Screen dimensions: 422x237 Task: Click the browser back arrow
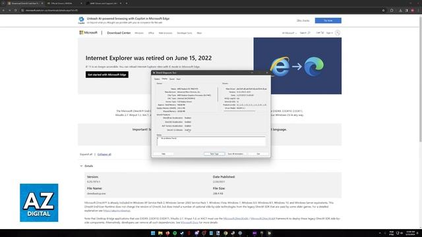[3, 11]
